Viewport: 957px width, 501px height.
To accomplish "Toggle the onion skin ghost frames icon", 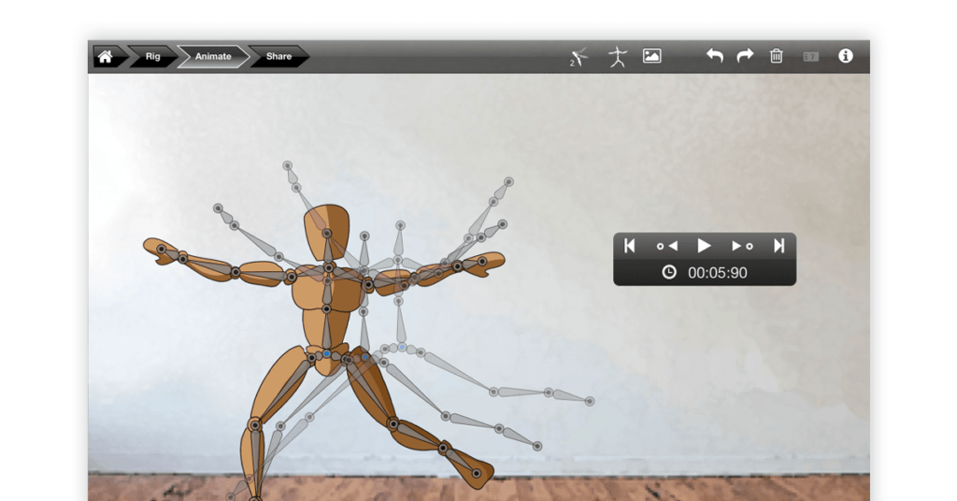I will pyautogui.click(x=578, y=57).
